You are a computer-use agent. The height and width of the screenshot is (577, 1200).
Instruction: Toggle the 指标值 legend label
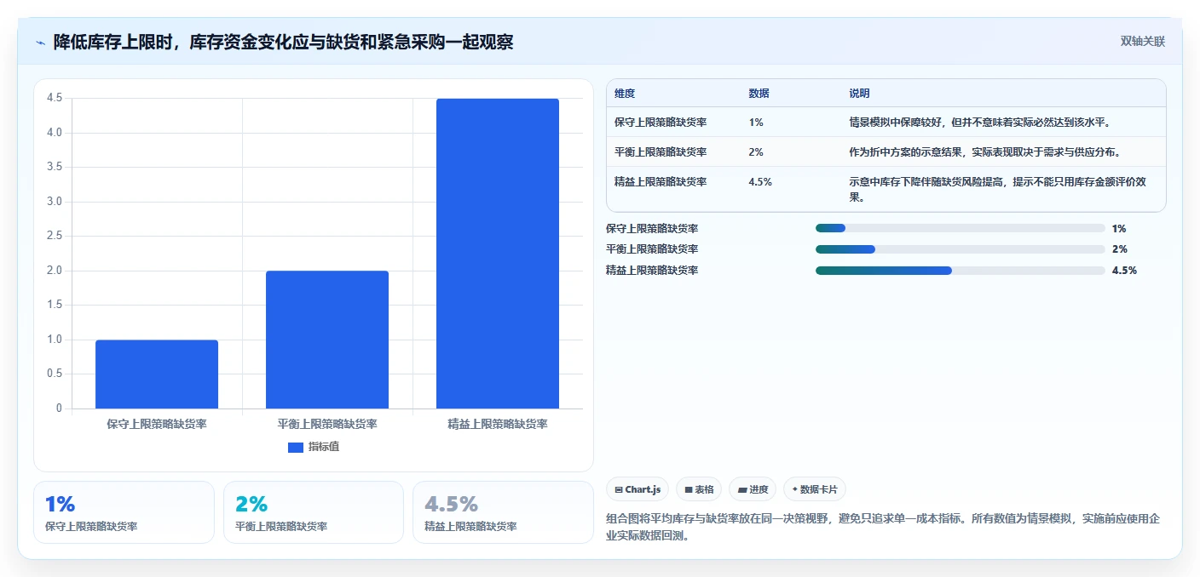324,447
